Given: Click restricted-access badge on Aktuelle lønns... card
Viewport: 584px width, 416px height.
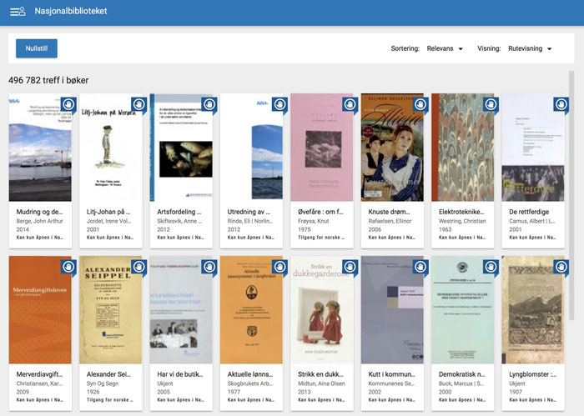Looking at the screenshot, I should tap(279, 268).
